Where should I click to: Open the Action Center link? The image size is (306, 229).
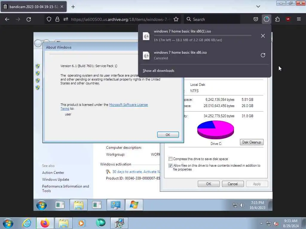[53, 173]
